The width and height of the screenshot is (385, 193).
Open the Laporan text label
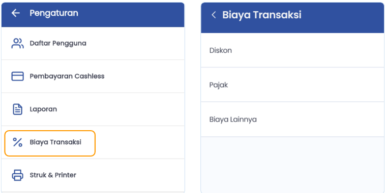point(43,109)
